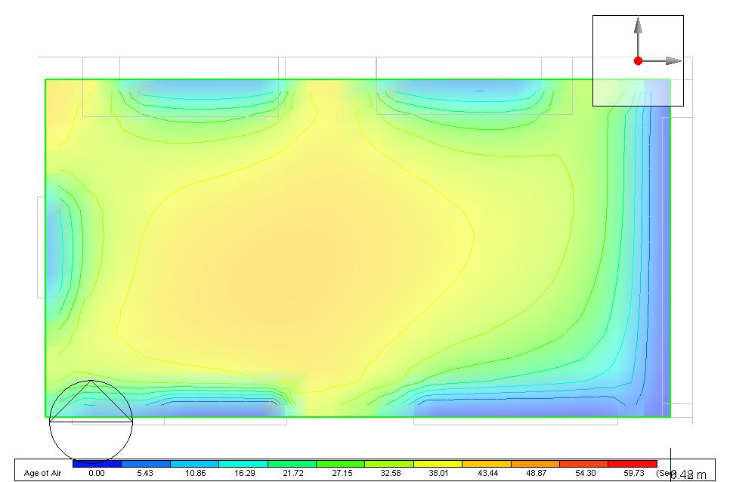Choose the green legend swatch above 27.15

tap(340, 464)
